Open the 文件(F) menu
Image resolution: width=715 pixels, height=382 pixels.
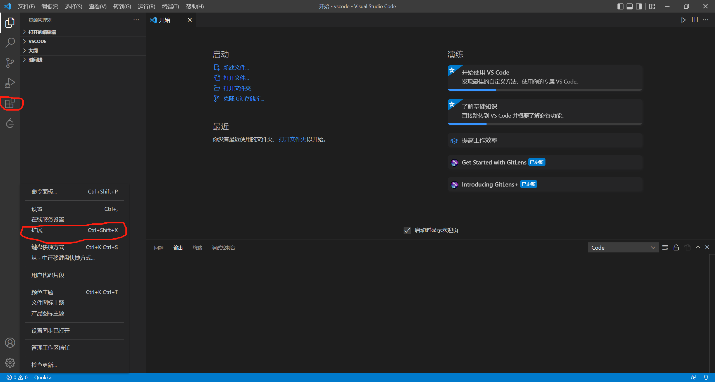(26, 6)
